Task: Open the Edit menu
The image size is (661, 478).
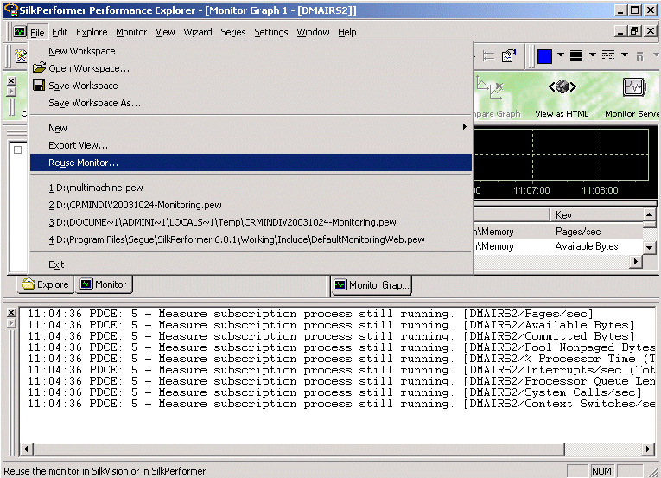Action: [60, 32]
